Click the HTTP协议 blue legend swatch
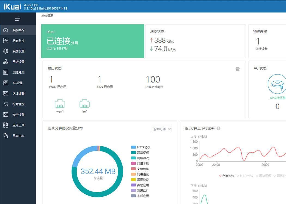The width and height of the screenshot is (286, 204). click(133, 147)
